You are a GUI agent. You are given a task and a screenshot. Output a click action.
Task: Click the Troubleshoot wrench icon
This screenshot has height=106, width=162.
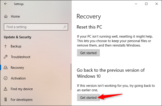[6, 57]
